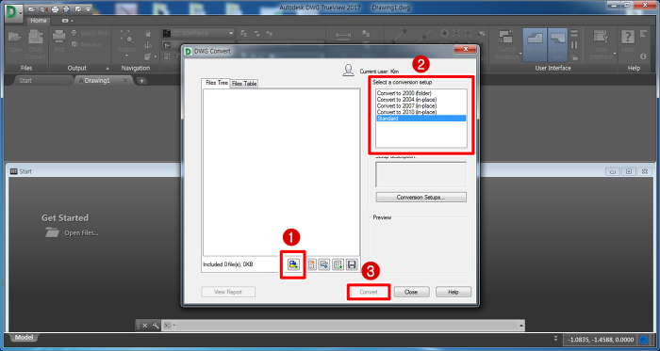Click the Extents zoom tool in Navigation
This screenshot has width=660, height=351.
pyautogui.click(x=126, y=41)
